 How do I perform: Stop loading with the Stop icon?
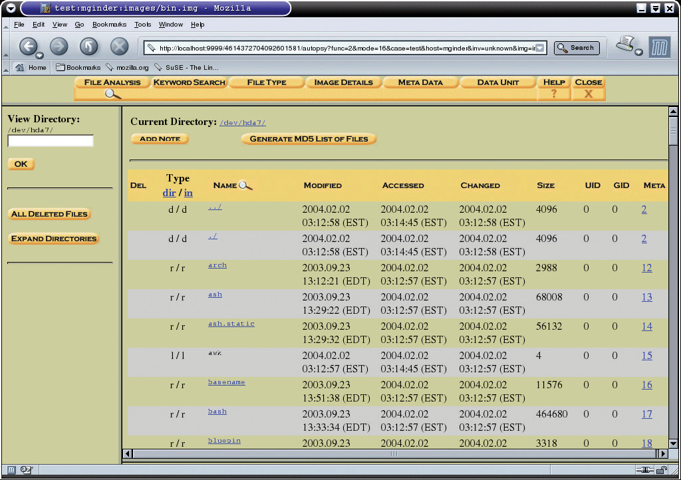coord(120,47)
